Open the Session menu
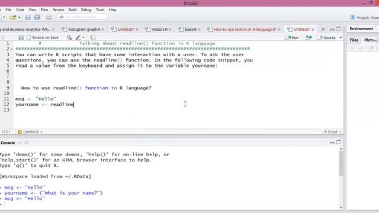 58,9
